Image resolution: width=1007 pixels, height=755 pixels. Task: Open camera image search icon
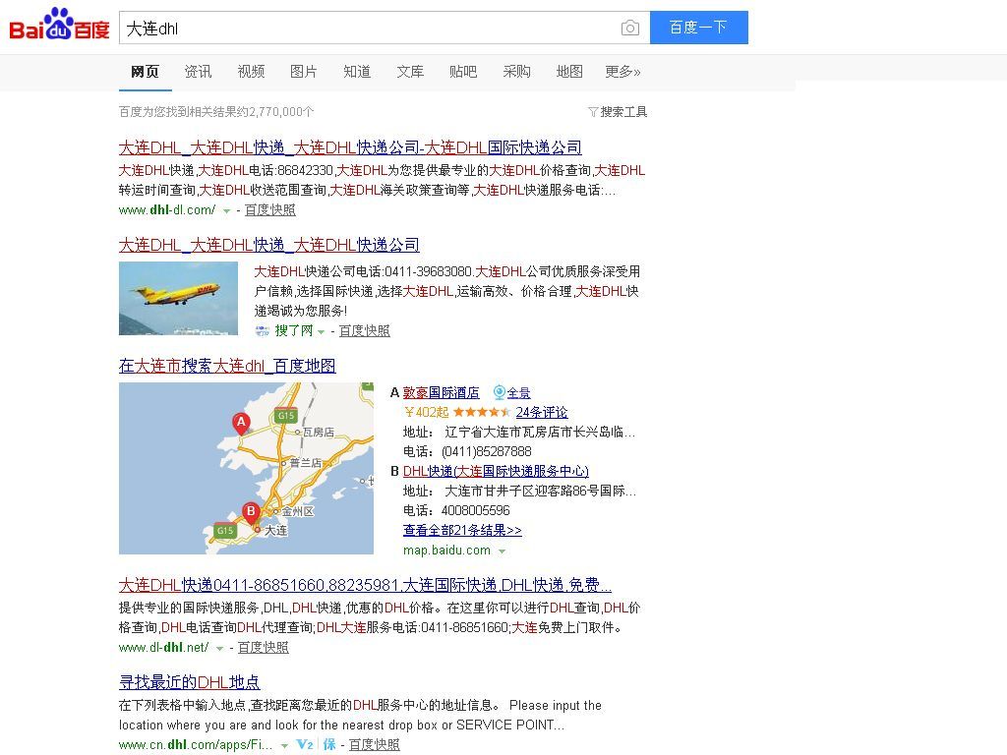[630, 28]
